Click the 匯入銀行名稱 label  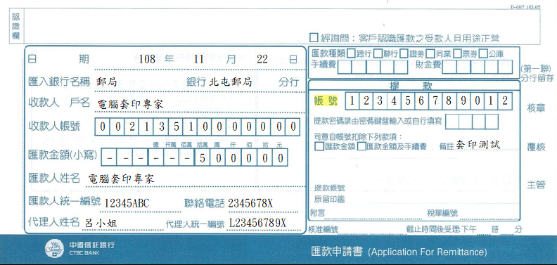59,82
